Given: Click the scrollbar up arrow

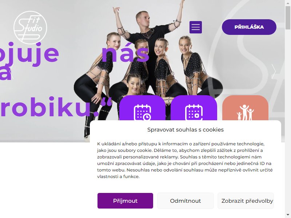Looking at the screenshot, I should [x=288, y=3].
